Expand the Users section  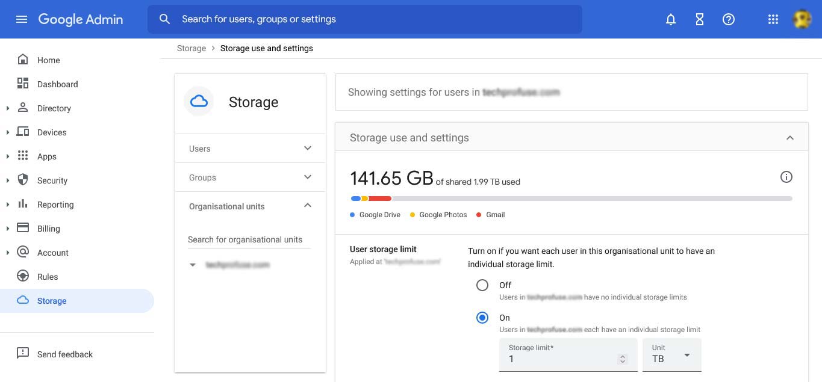tap(307, 148)
